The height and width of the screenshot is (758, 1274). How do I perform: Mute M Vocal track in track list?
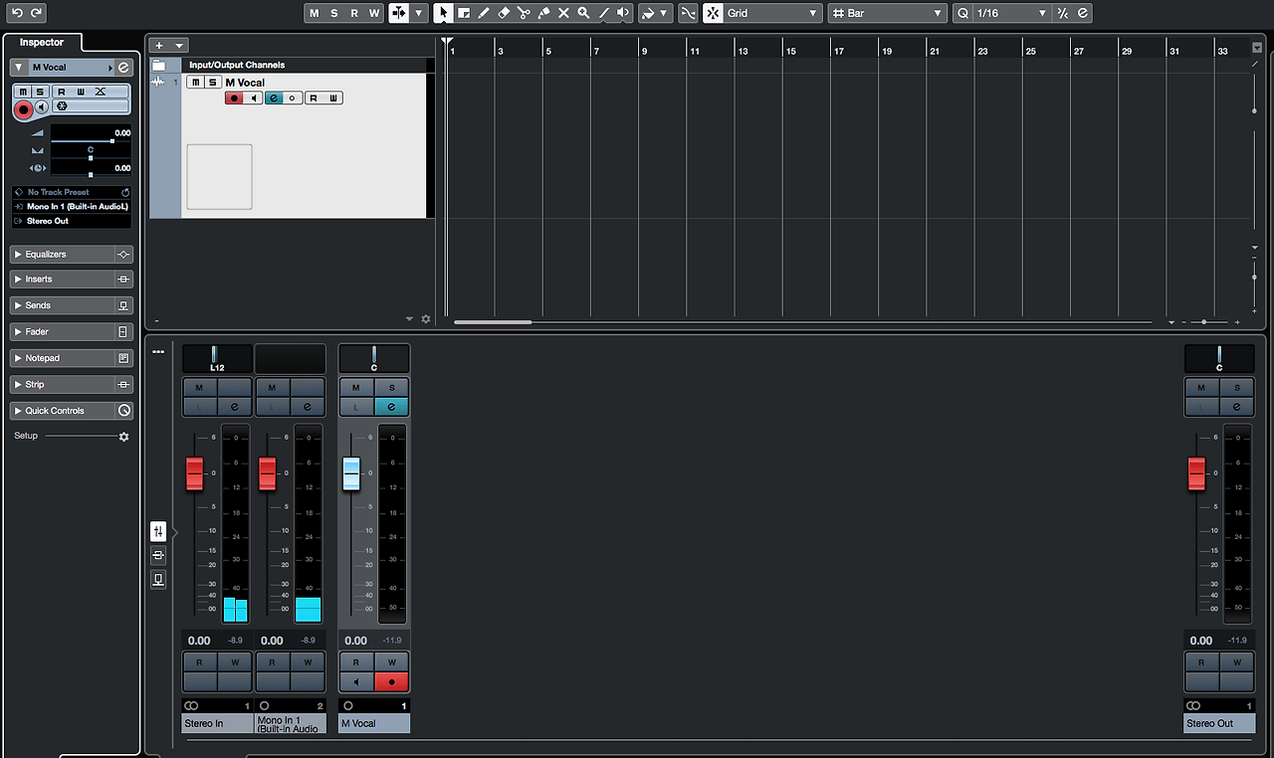[x=195, y=83]
